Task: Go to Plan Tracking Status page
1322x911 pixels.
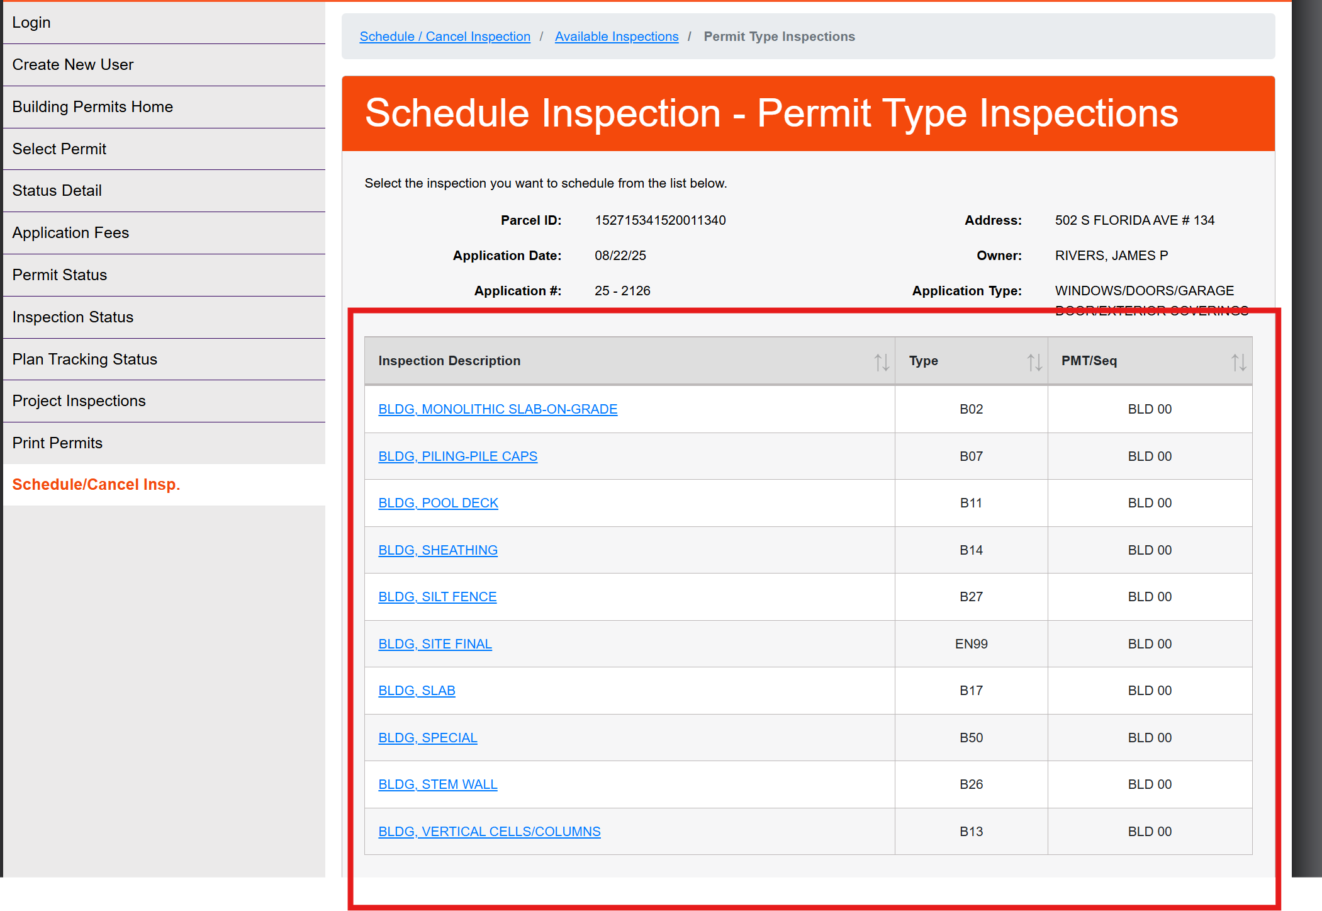Action: [84, 359]
